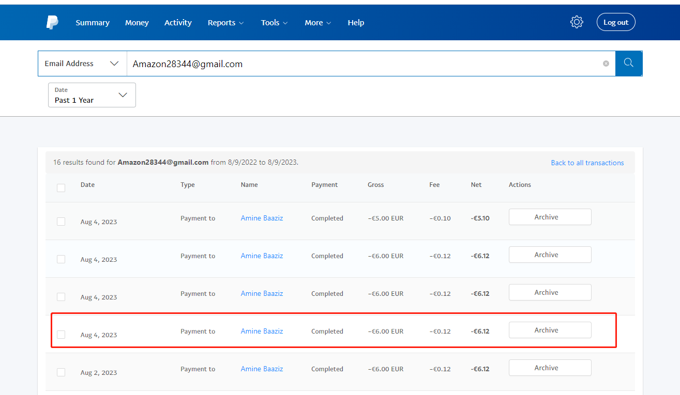Archive the €5.00 EUR payment
680x395 pixels.
[x=550, y=217]
